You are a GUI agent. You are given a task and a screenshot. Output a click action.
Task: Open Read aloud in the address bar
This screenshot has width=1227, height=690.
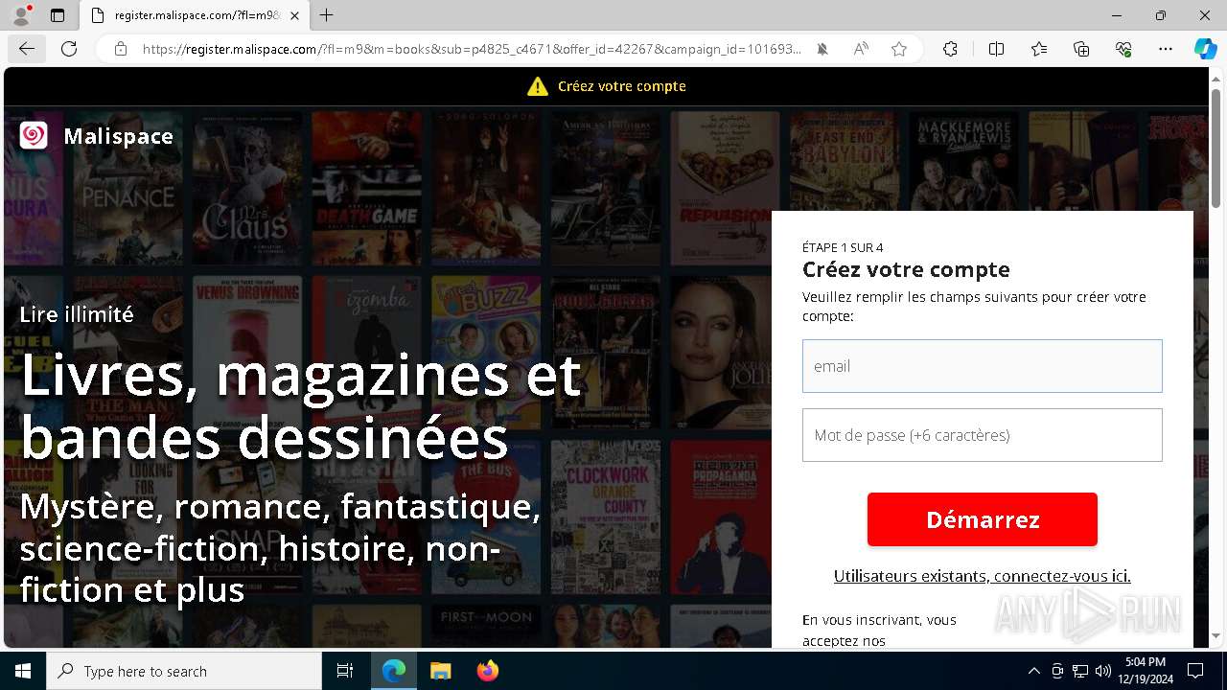point(861,49)
